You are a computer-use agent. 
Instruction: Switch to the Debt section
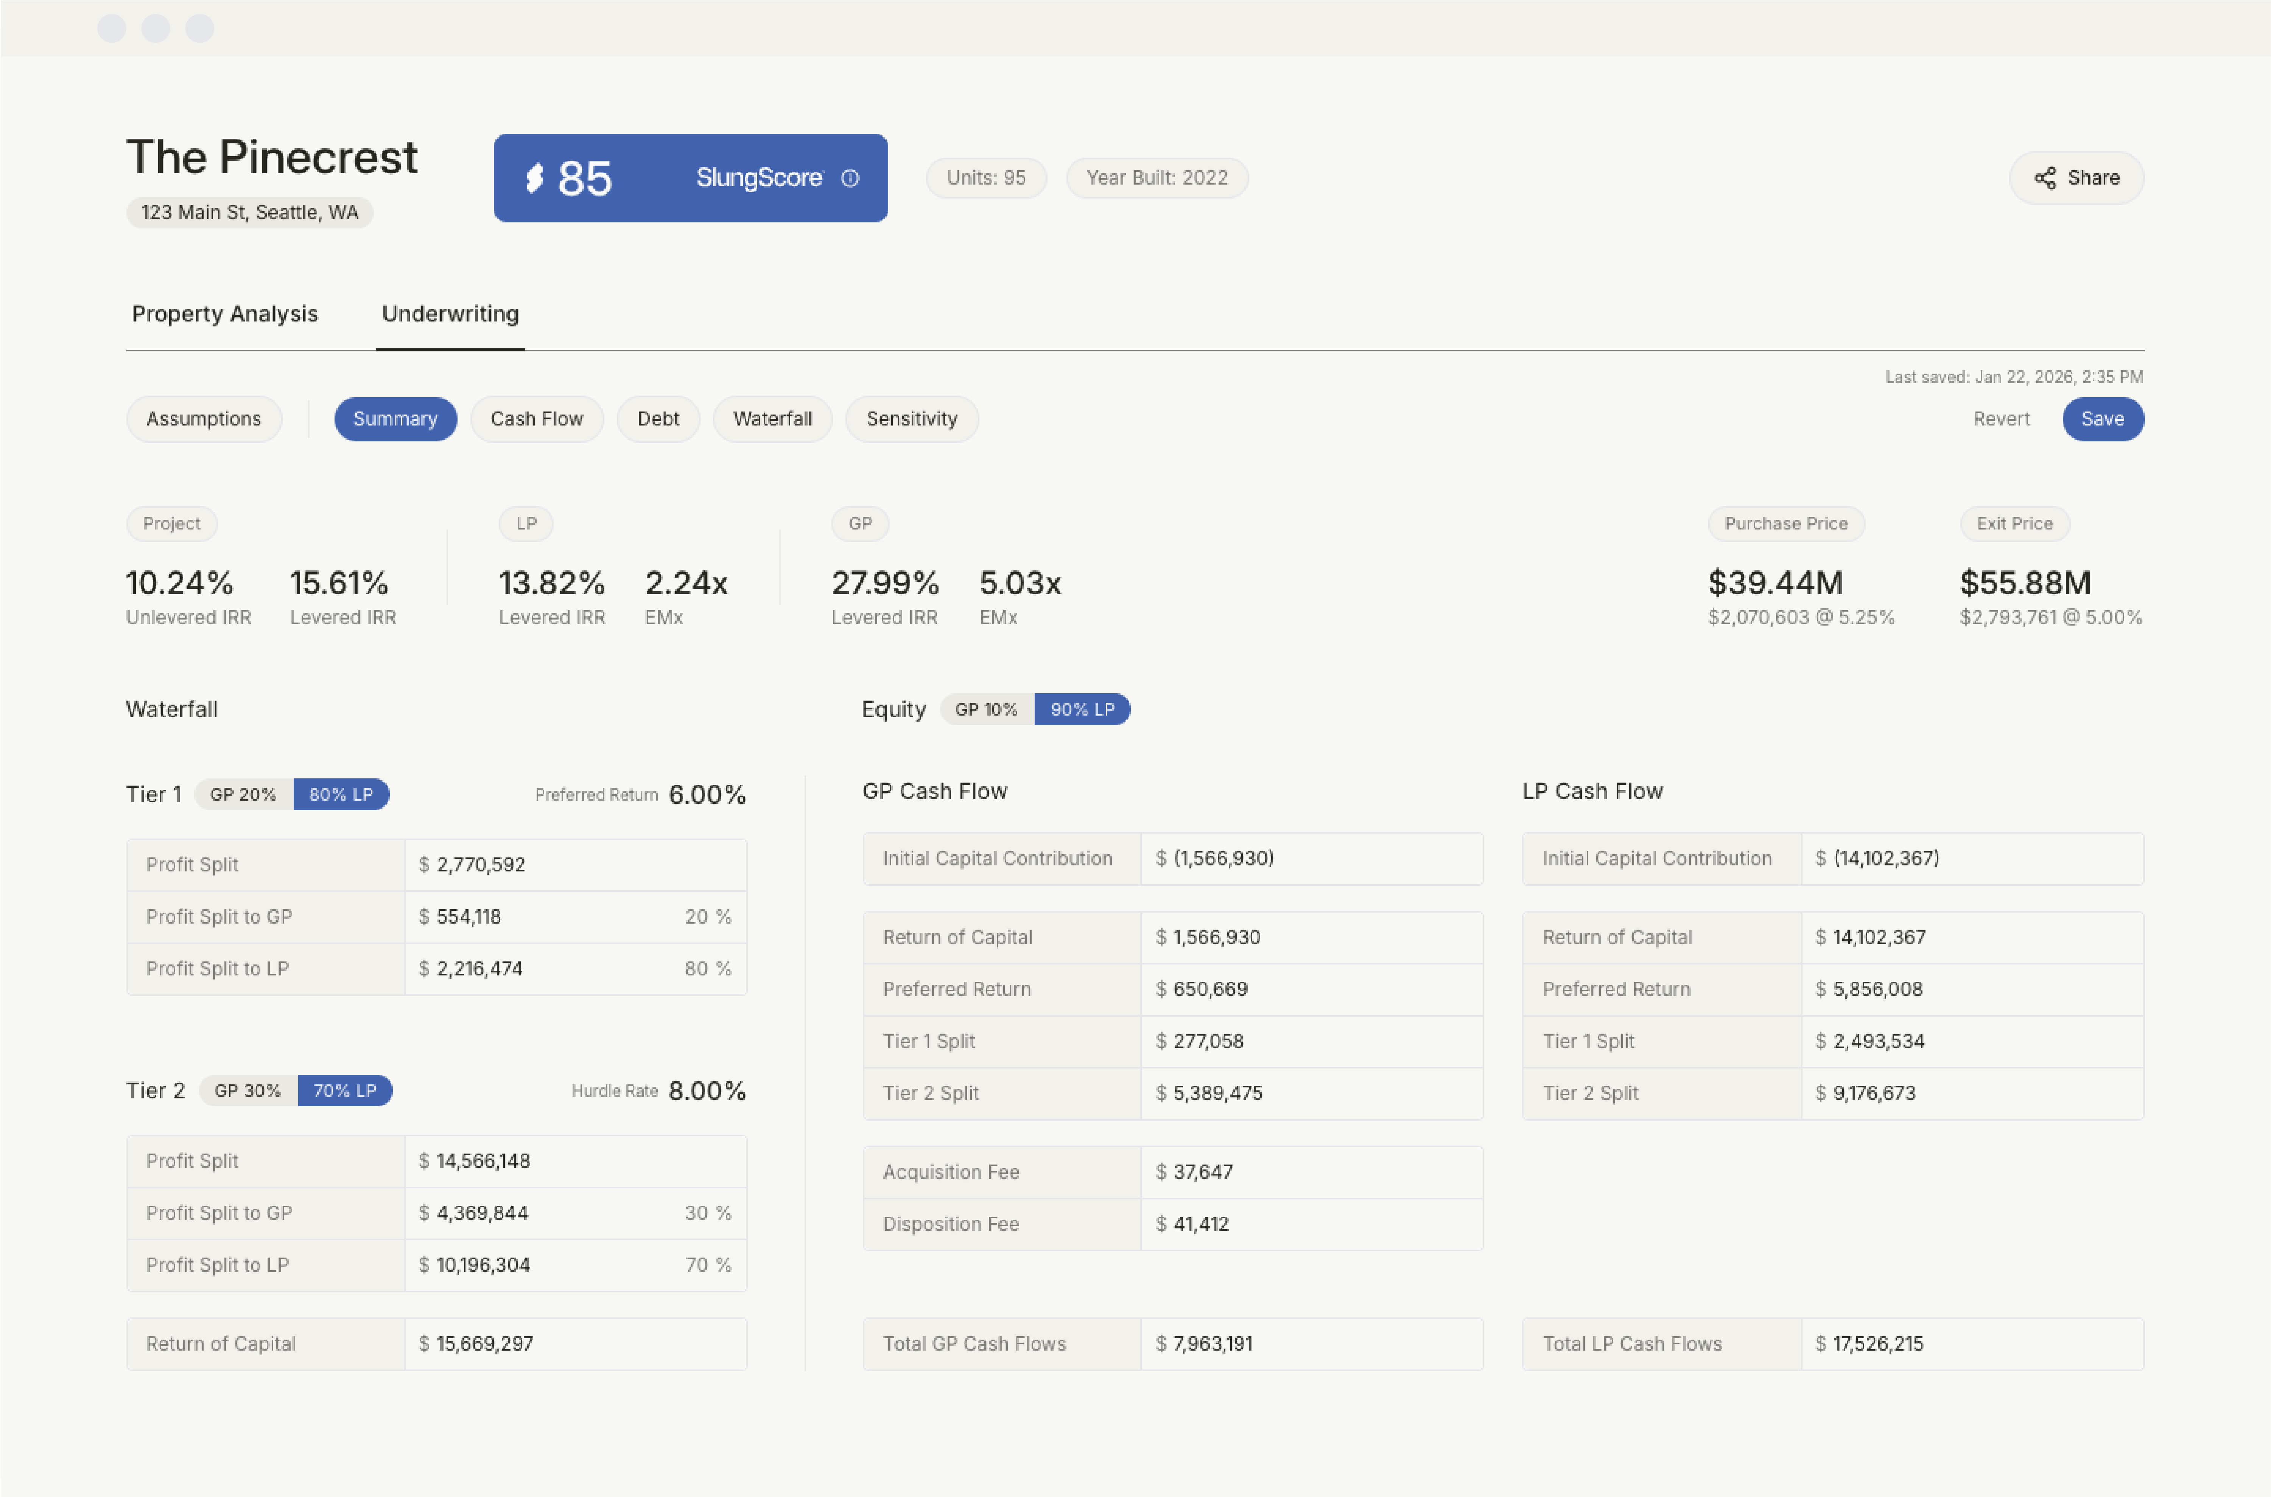coord(658,418)
